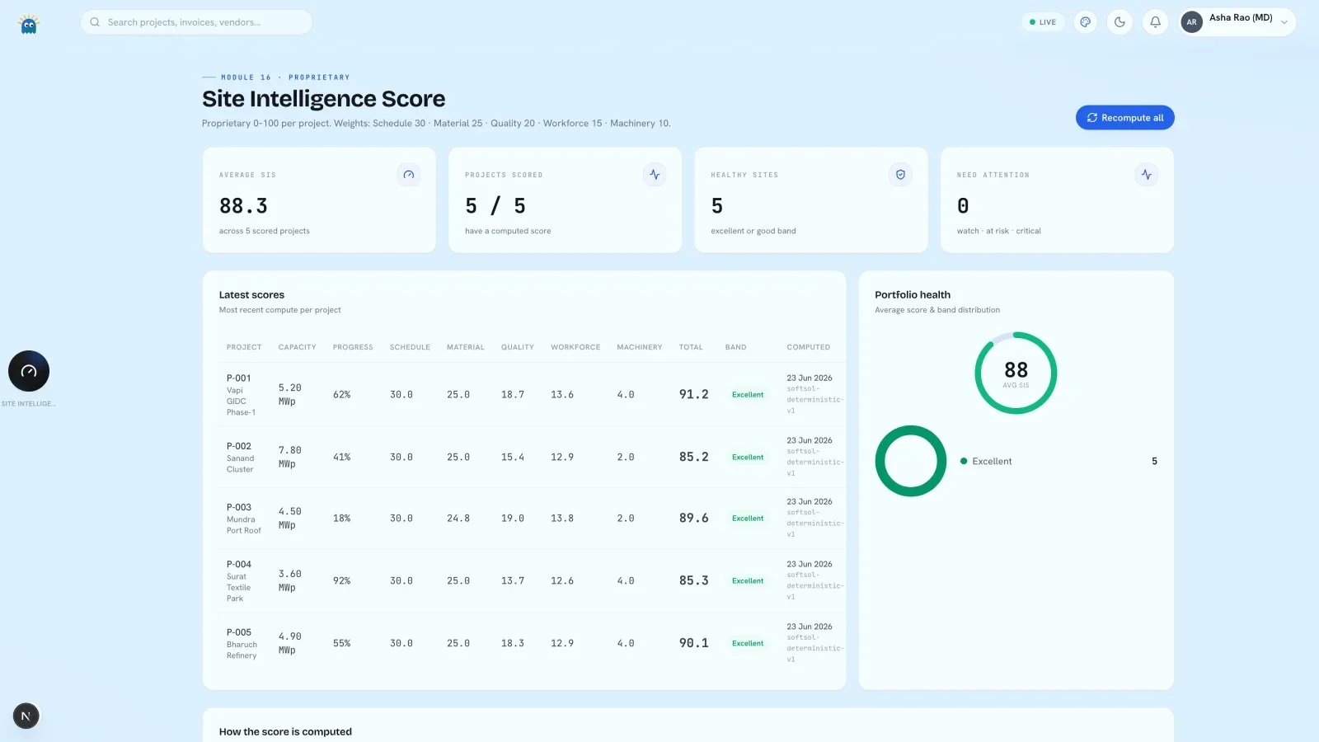Click the 91.2 total score

[x=693, y=395]
